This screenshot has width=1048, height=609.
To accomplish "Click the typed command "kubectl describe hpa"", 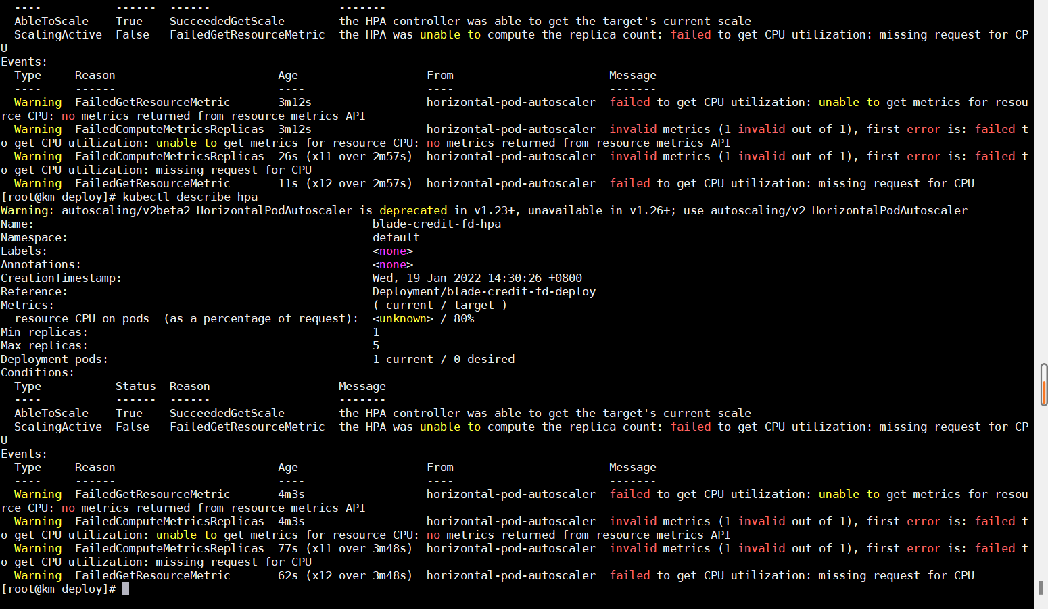I will [x=190, y=197].
